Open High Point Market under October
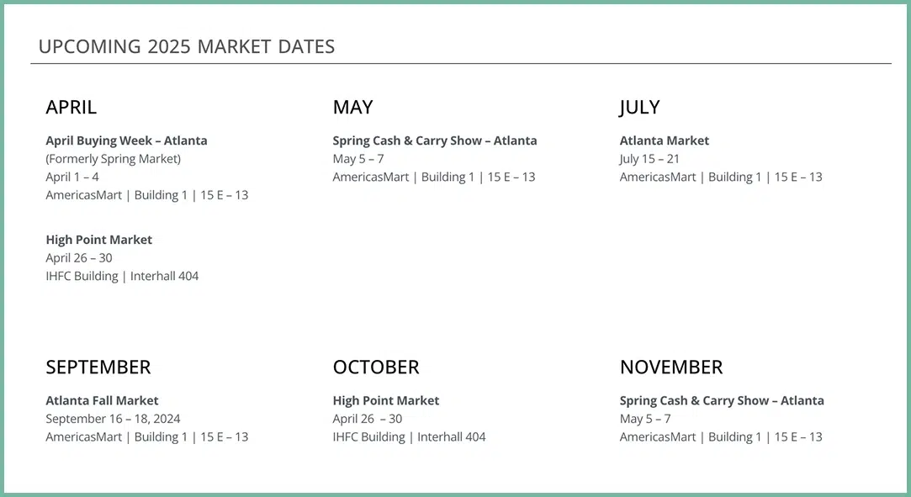911x497 pixels. [x=386, y=400]
